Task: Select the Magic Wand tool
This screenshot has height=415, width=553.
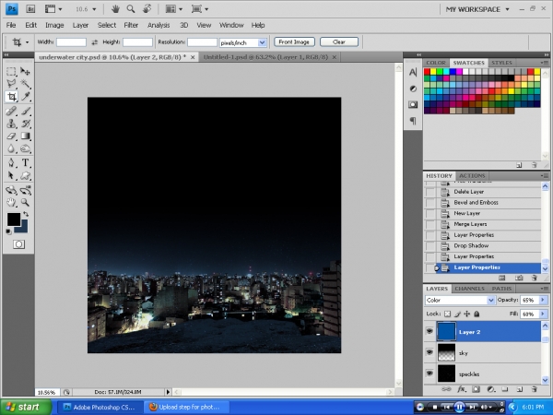Action: [25, 84]
